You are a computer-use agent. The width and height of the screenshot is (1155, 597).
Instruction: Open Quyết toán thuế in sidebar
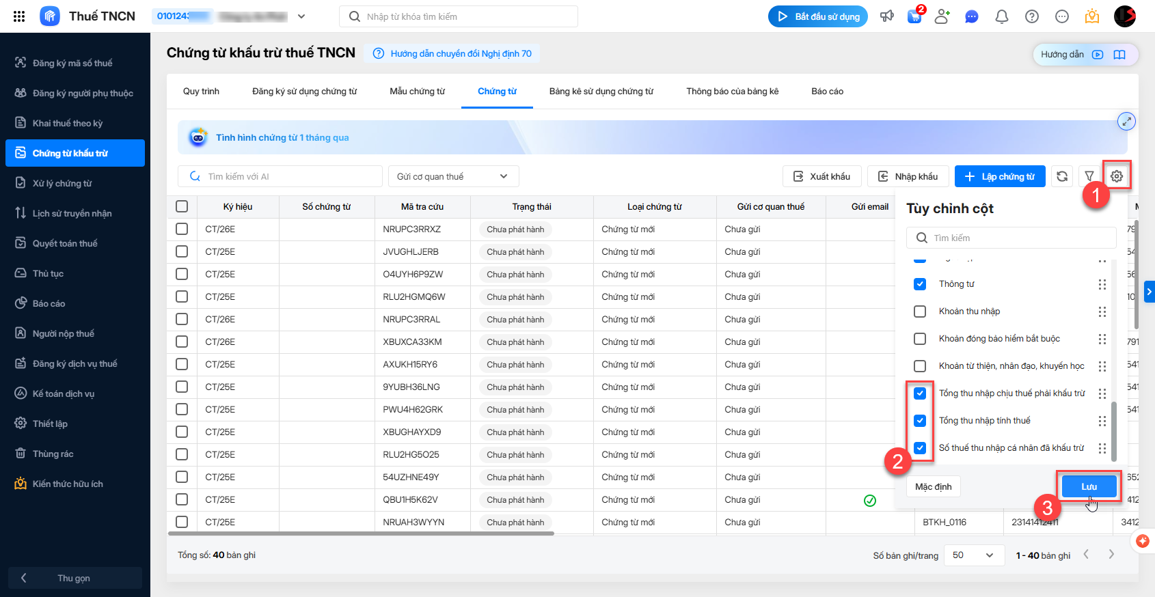65,243
